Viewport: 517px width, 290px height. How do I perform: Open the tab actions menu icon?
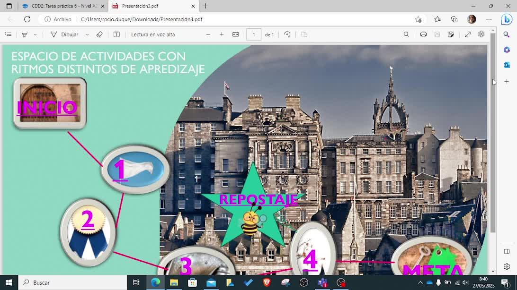(x=9, y=6)
